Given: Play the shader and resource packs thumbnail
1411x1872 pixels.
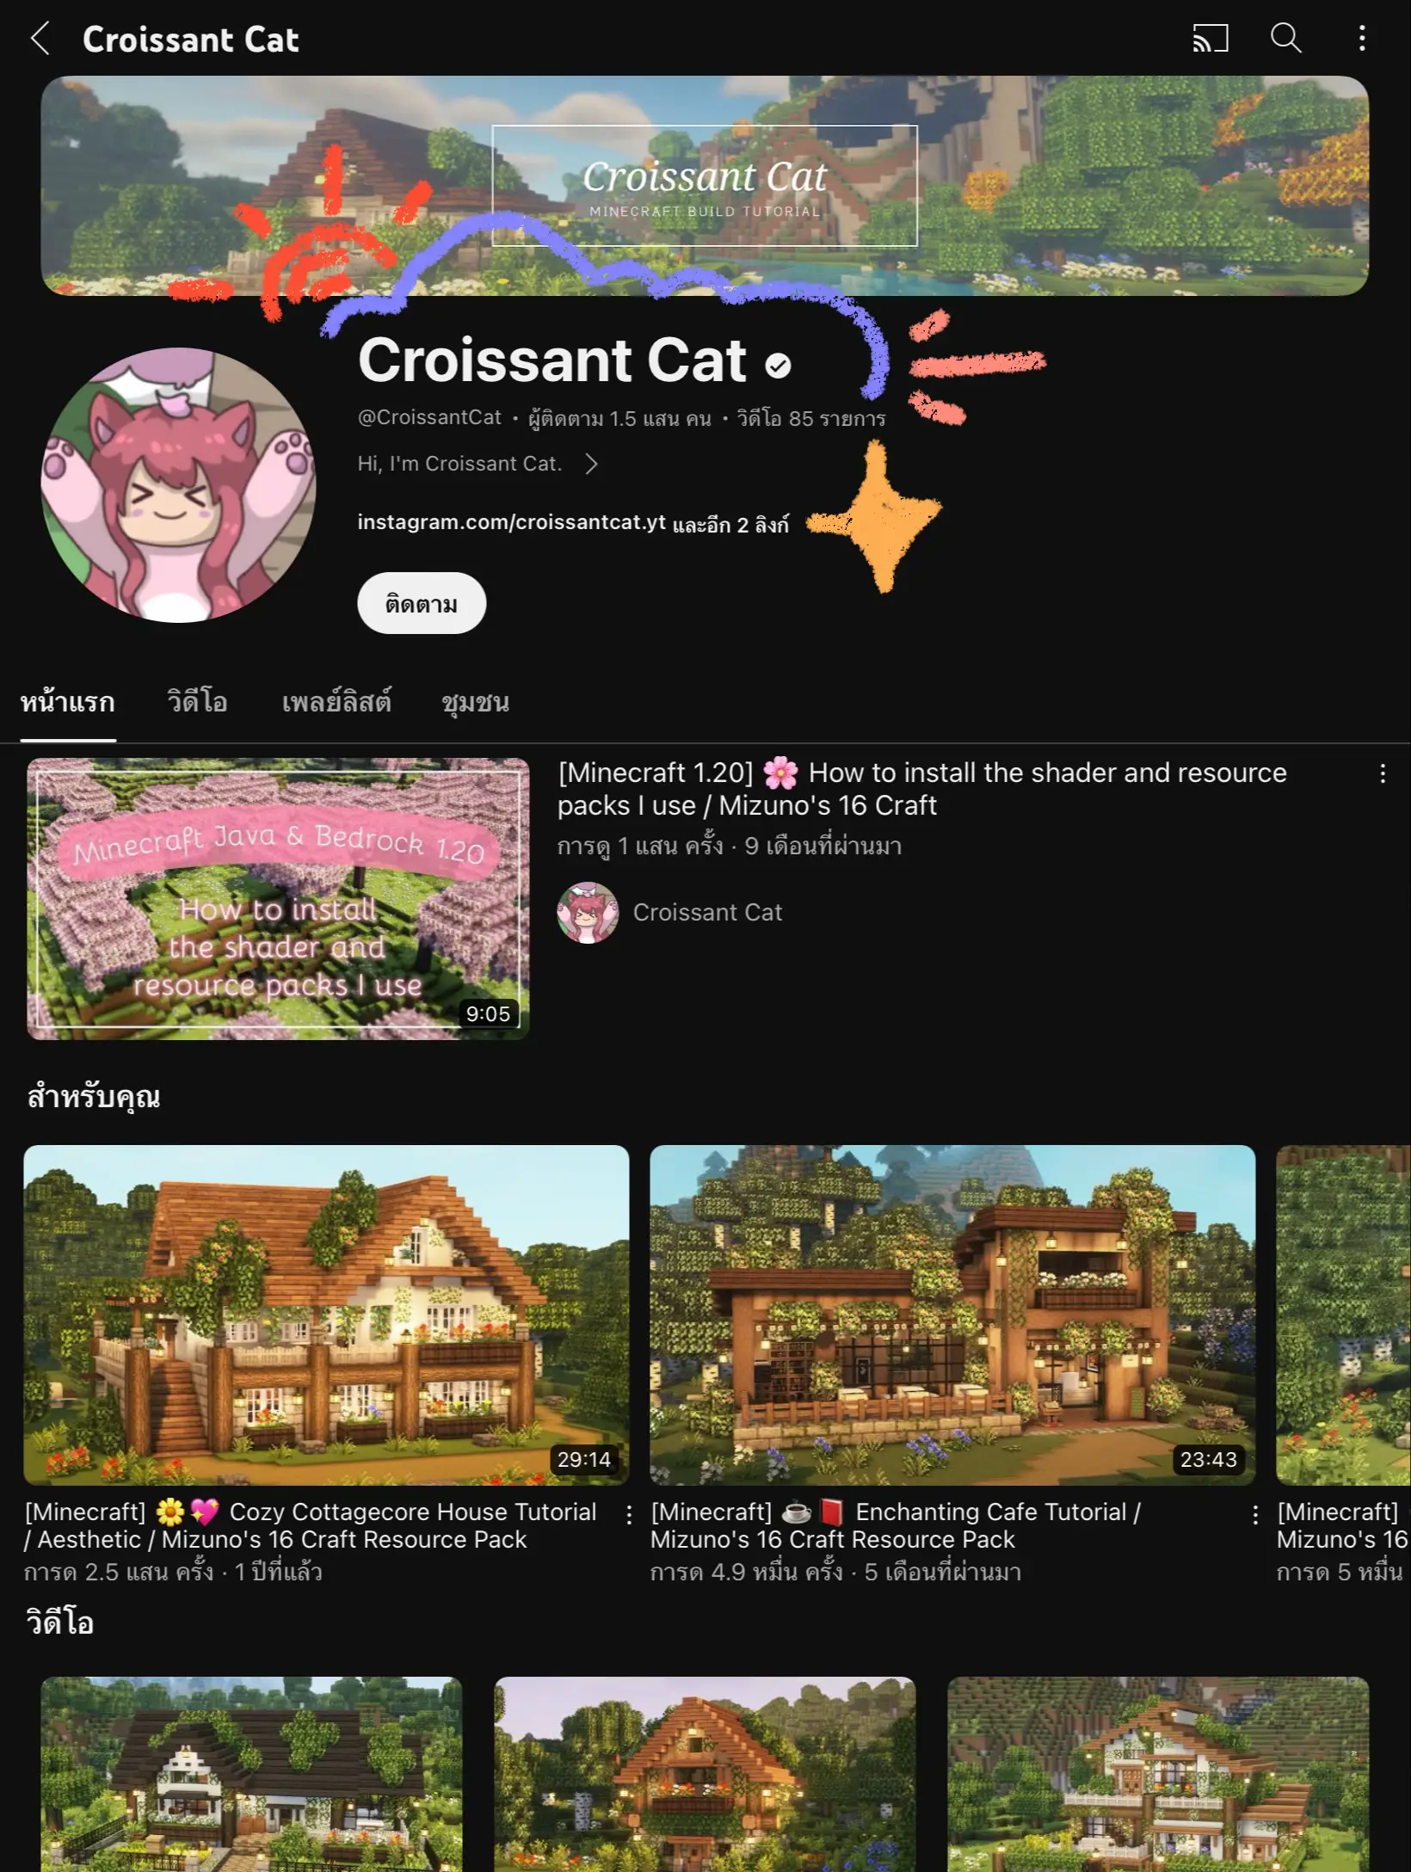Looking at the screenshot, I should click(278, 899).
